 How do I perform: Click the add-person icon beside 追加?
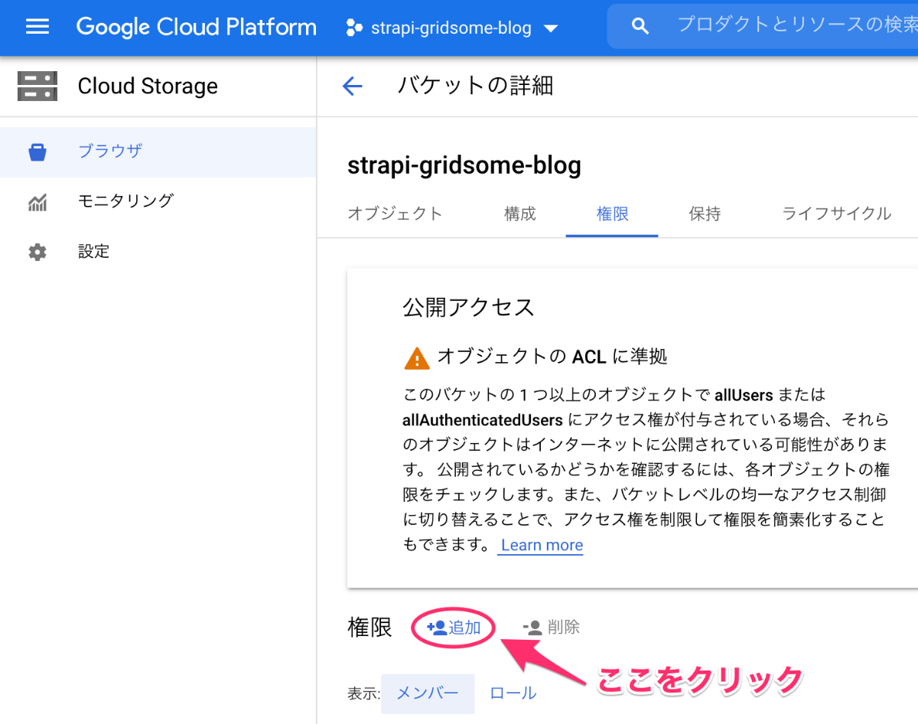(x=436, y=628)
